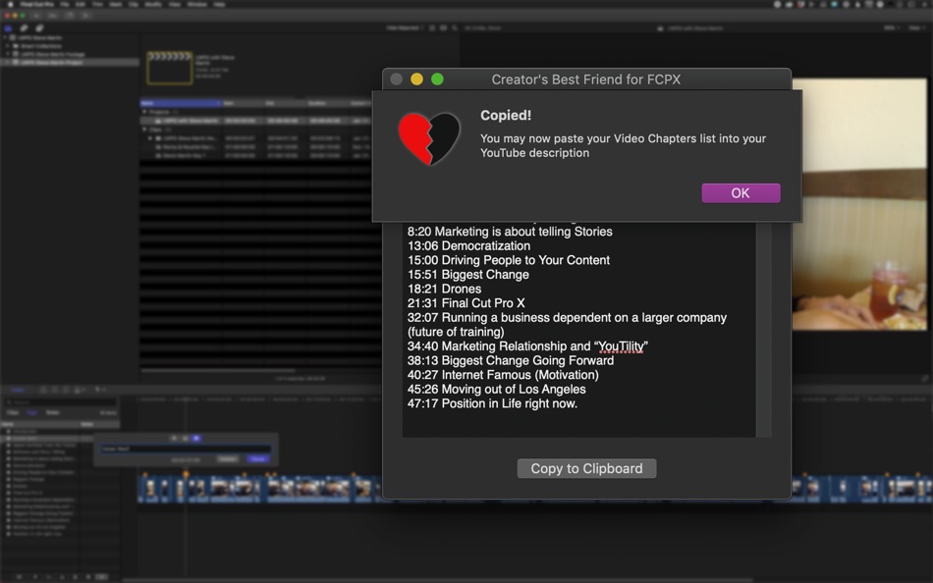Switch to the Tags tab in timeline index

[x=32, y=412]
